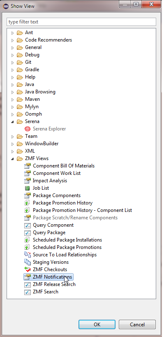Select the WindowBuilder folder label
The height and width of the screenshot is (337, 164).
[x=42, y=144]
